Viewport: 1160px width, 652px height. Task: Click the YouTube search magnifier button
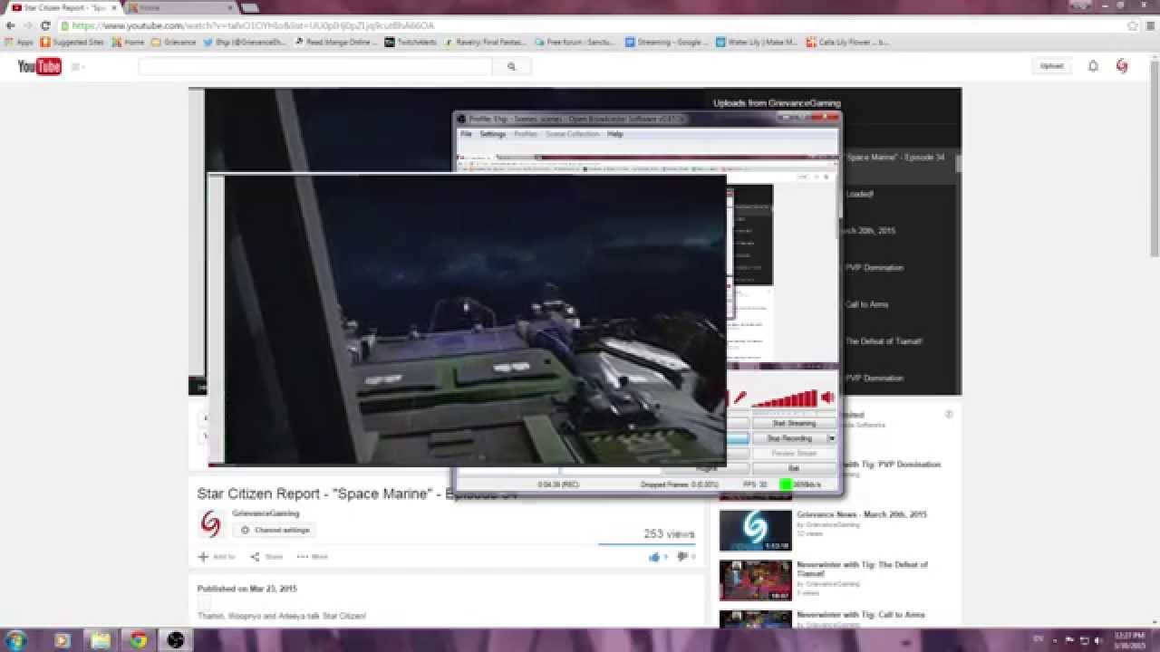point(512,66)
